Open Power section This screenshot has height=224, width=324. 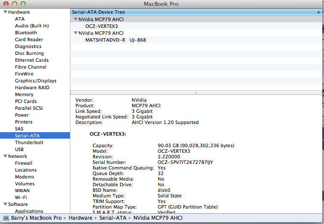point(22,115)
